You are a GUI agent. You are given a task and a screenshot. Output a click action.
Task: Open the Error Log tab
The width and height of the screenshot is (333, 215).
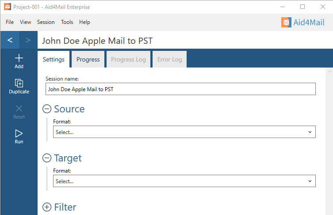(169, 59)
